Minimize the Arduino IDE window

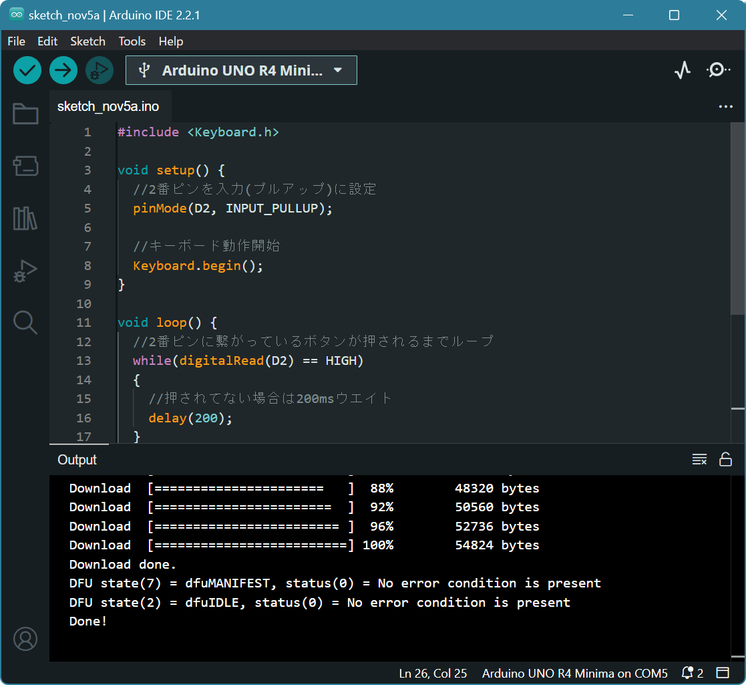(x=628, y=15)
